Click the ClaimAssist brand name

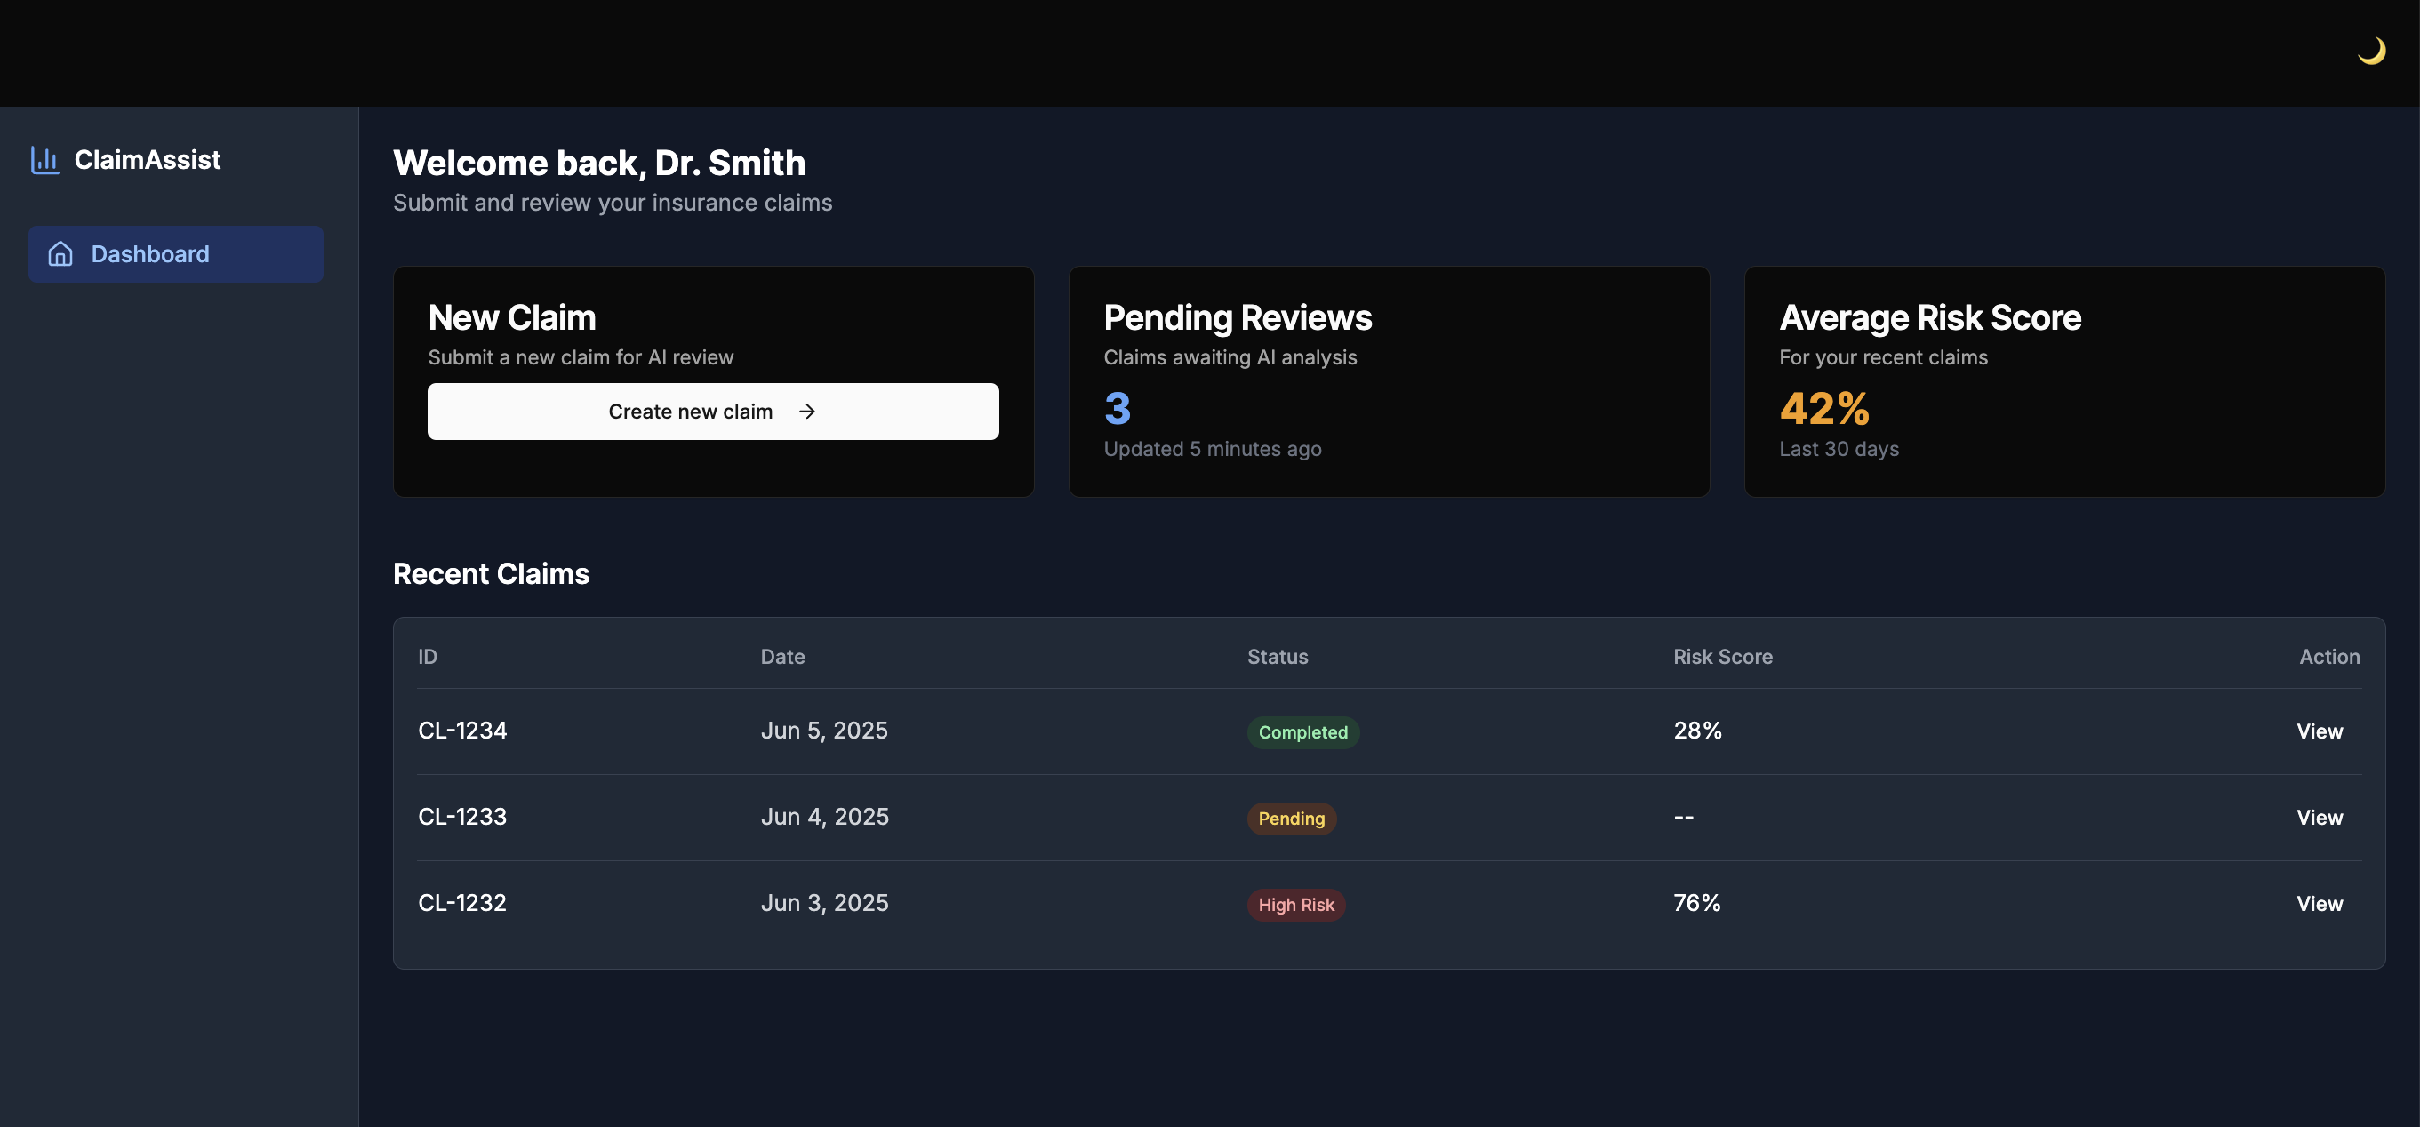point(148,160)
